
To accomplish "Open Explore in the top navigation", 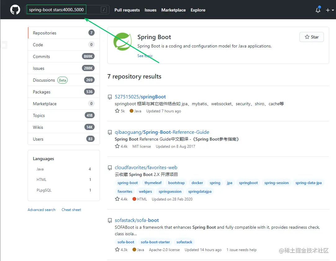I will [x=198, y=10].
